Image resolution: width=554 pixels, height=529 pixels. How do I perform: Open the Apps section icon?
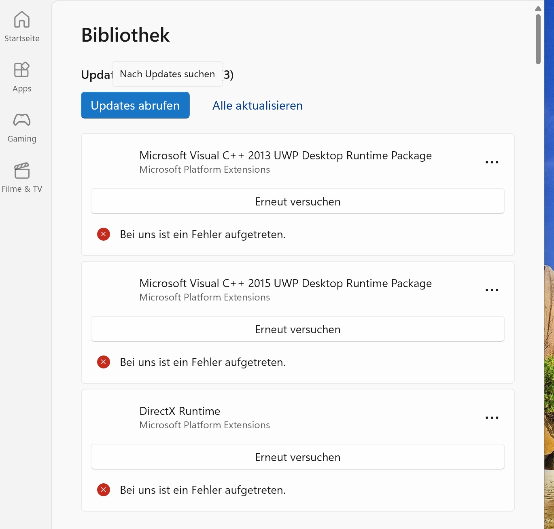[x=22, y=70]
